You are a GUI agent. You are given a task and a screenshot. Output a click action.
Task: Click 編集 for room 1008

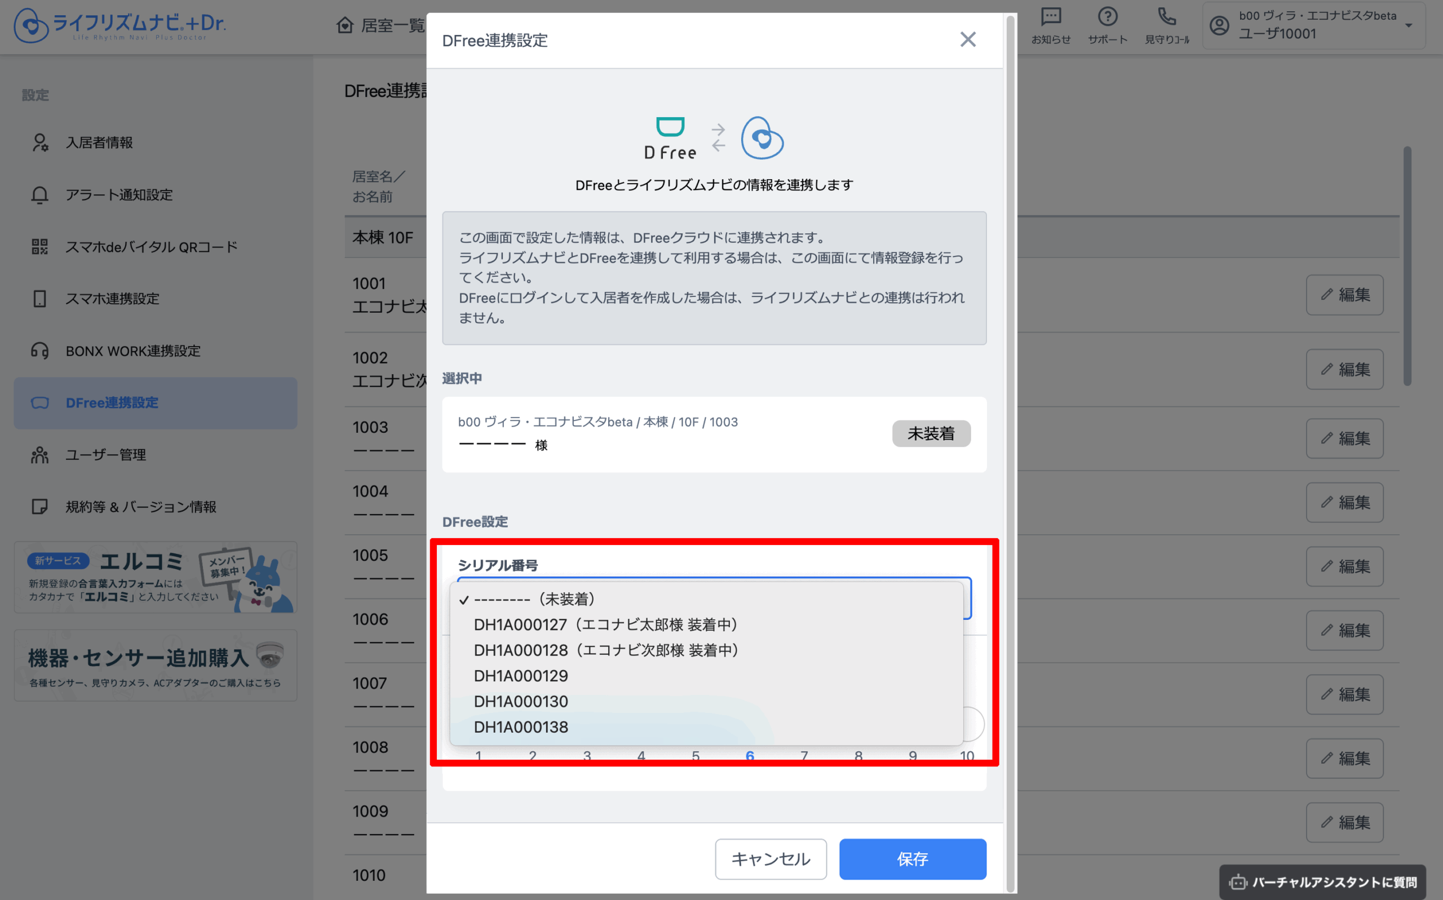point(1344,759)
